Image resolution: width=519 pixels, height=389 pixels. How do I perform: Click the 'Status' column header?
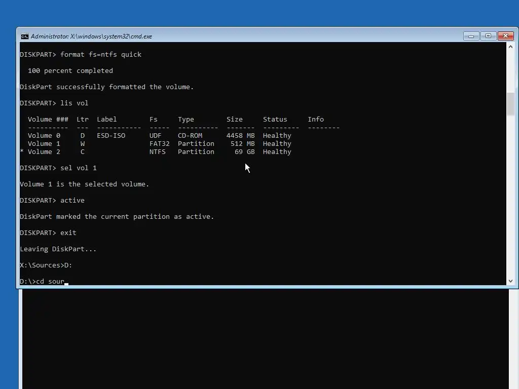coord(275,120)
